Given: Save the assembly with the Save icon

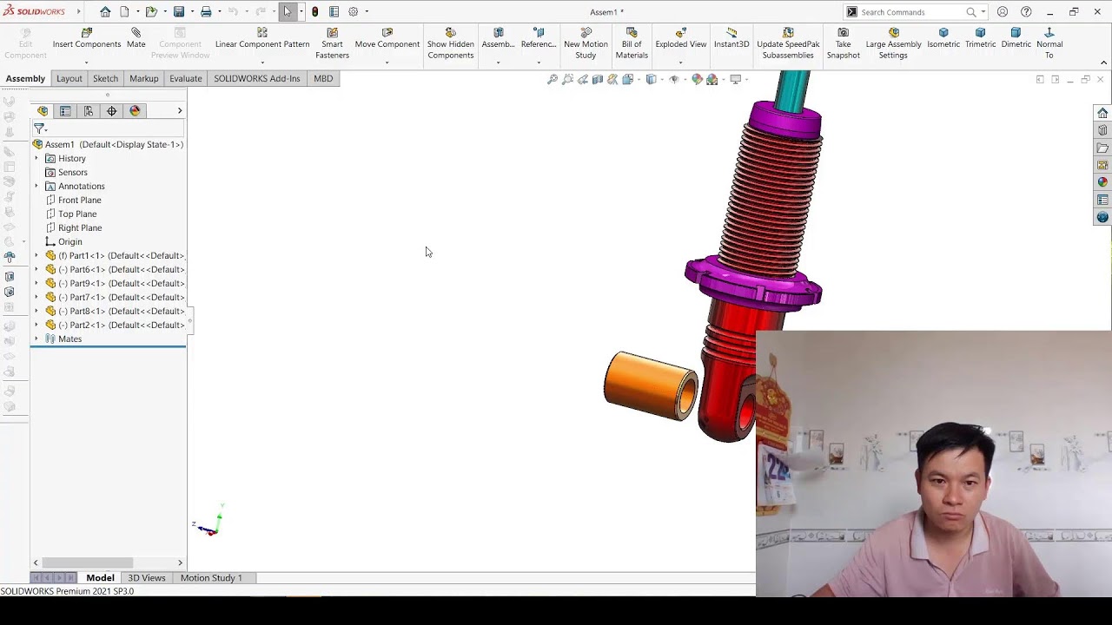Looking at the screenshot, I should pos(179,12).
